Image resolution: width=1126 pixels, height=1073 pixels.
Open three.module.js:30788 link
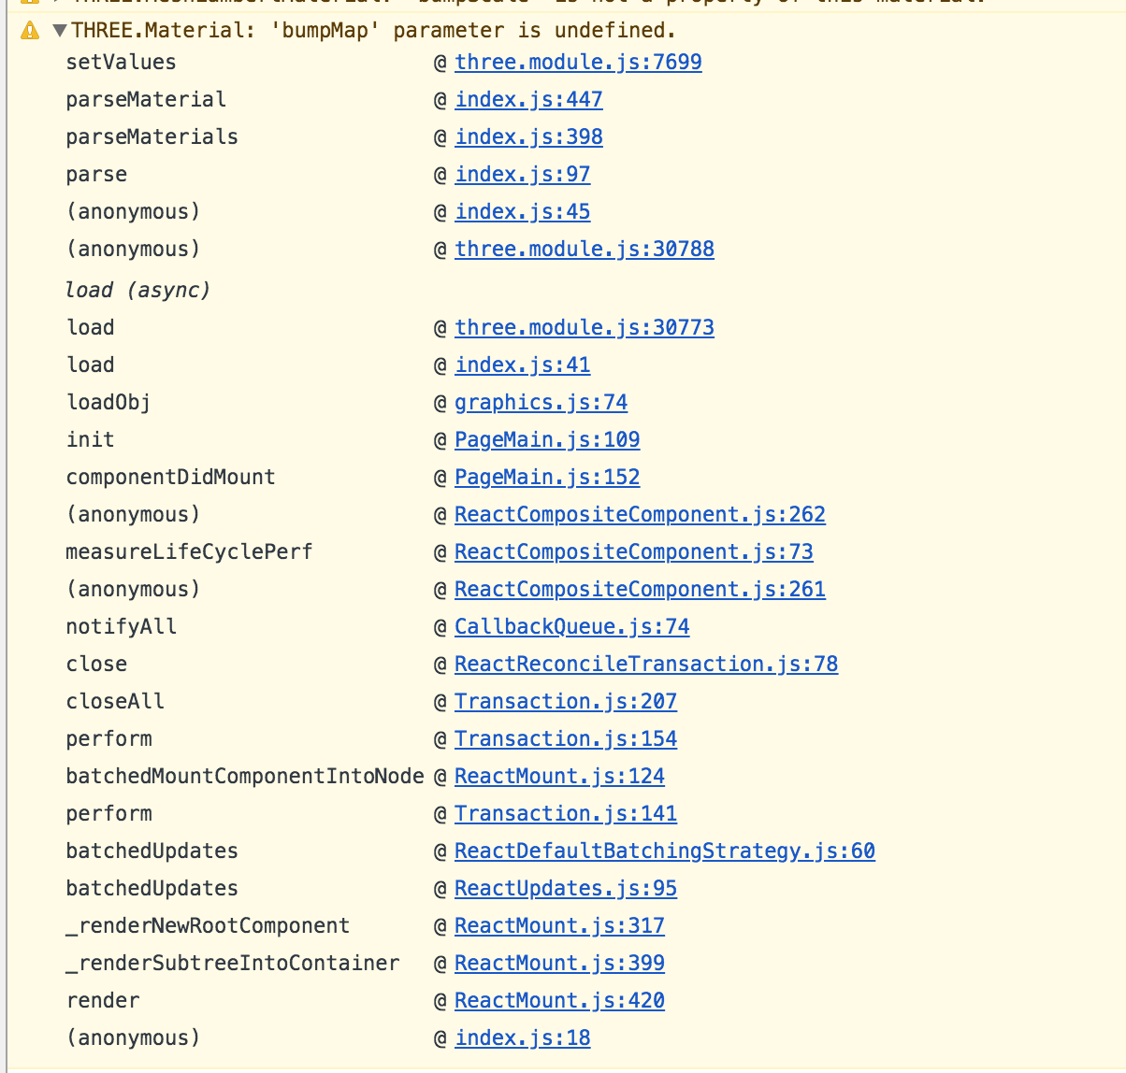tap(585, 249)
